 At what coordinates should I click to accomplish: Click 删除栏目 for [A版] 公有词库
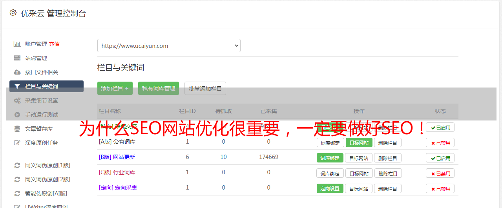tap(388, 142)
